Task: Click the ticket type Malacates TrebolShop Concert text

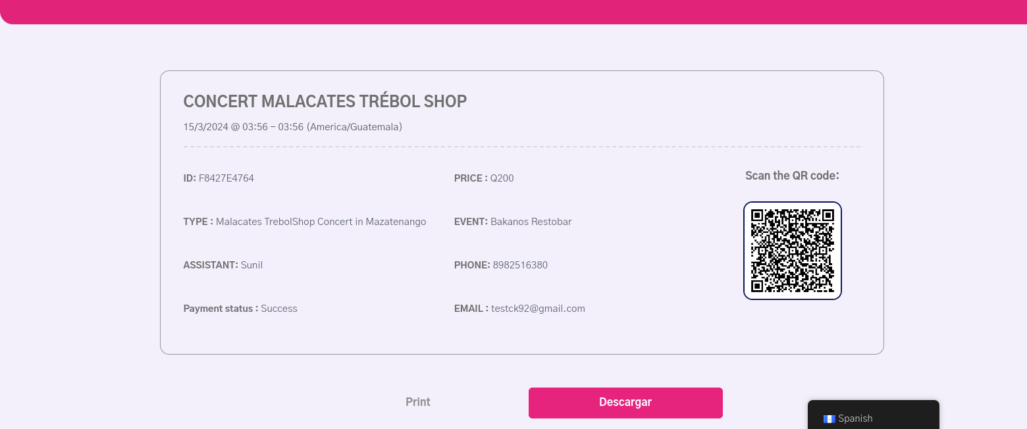Action: (x=321, y=222)
